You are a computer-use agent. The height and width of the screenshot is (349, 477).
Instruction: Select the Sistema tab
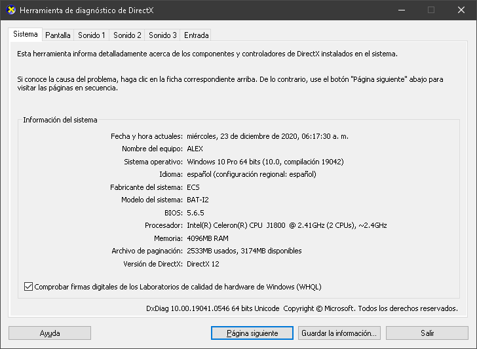tap(26, 35)
